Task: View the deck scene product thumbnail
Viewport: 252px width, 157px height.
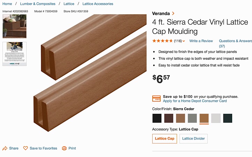Action: pos(14,26)
